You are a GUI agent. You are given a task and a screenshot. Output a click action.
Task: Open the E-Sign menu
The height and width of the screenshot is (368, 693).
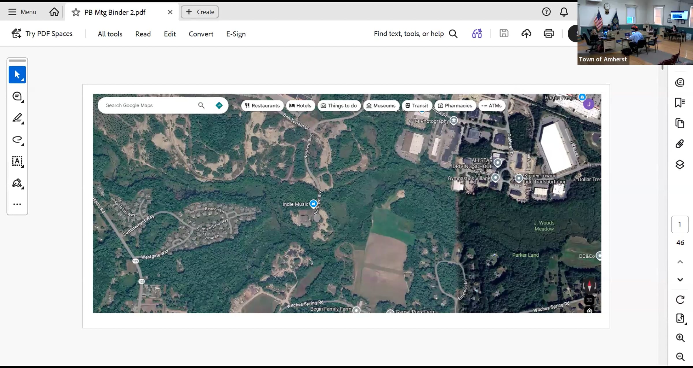click(x=236, y=34)
